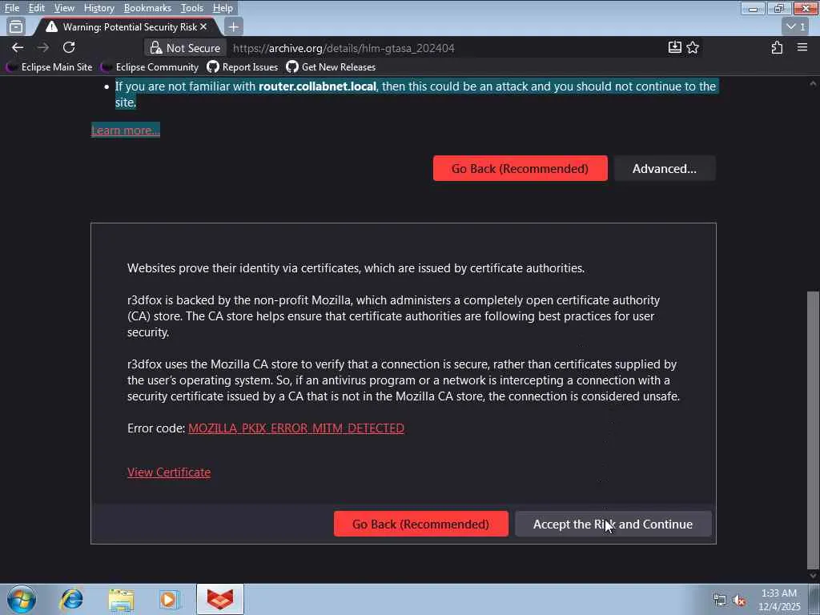The image size is (820, 615).
Task: Open the Extensions puzzle icon
Action: point(777,47)
